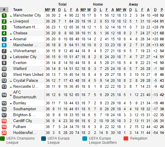This screenshot has height=147, width=165.
Task: Click the red Relegation legend swatch
Action: click(126, 139)
